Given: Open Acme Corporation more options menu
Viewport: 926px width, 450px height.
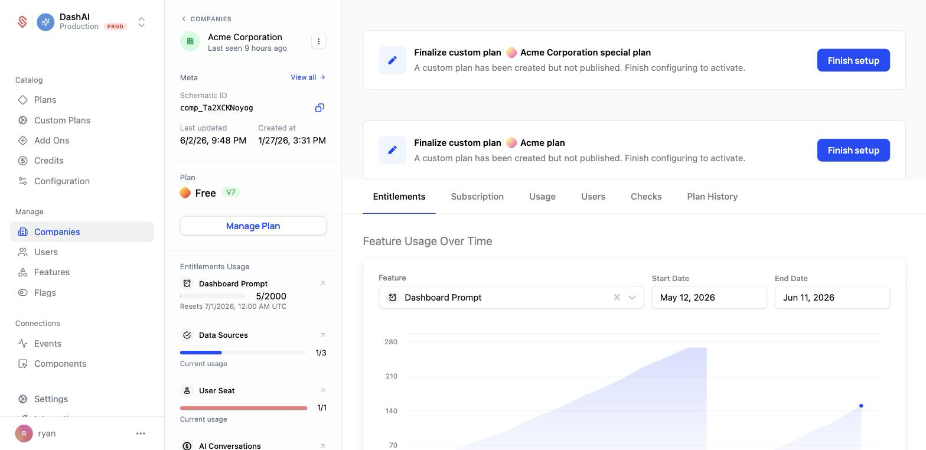Looking at the screenshot, I should pos(319,41).
